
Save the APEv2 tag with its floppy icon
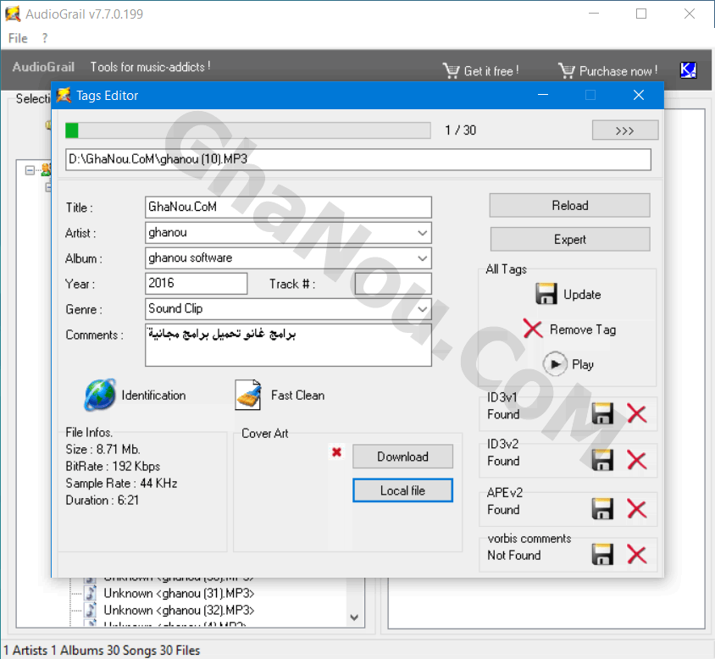click(x=602, y=509)
